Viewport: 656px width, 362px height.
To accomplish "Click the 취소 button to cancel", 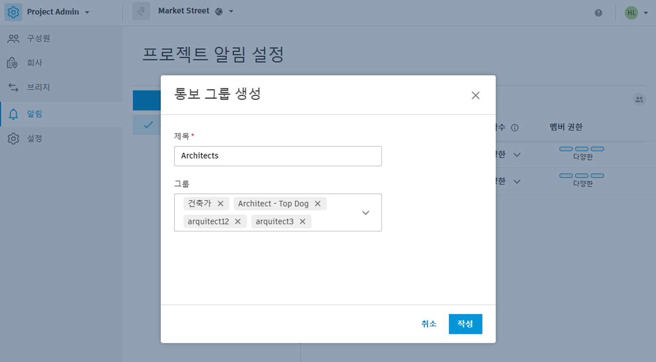I will point(429,324).
